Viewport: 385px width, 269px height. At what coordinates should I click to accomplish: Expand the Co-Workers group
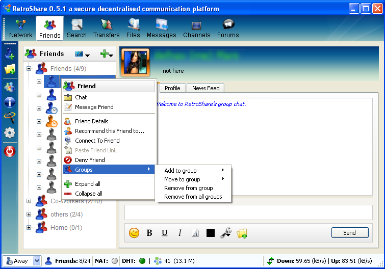point(29,201)
